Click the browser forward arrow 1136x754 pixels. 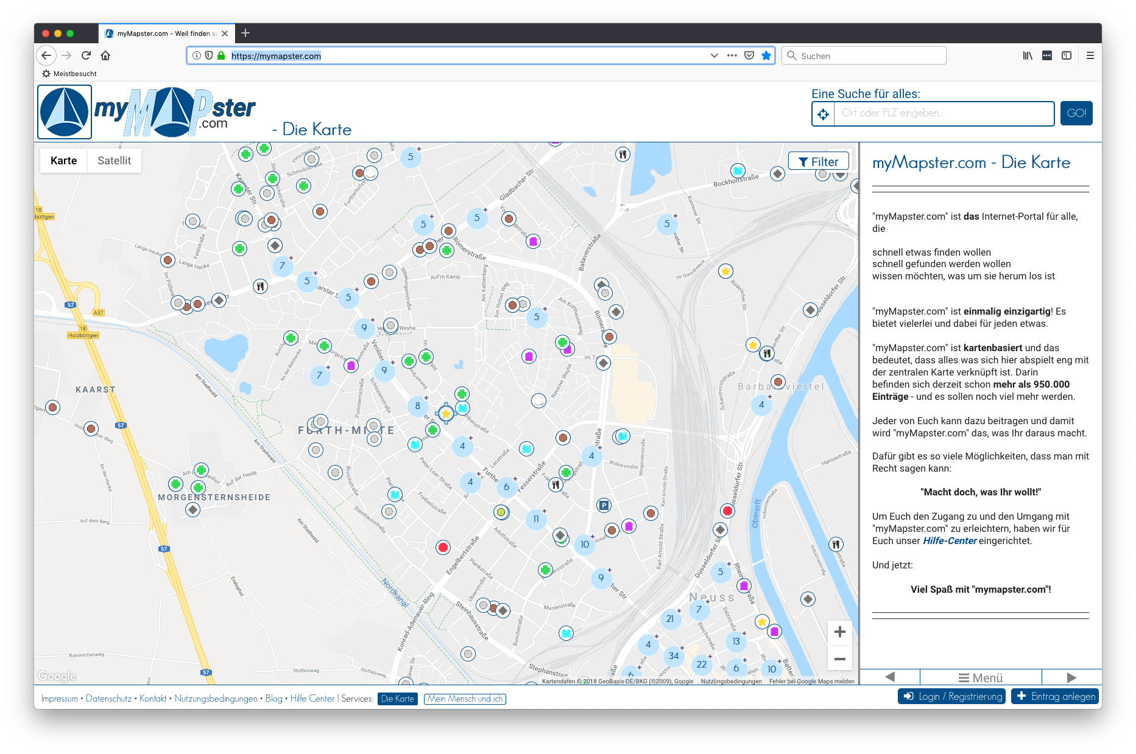(x=66, y=55)
